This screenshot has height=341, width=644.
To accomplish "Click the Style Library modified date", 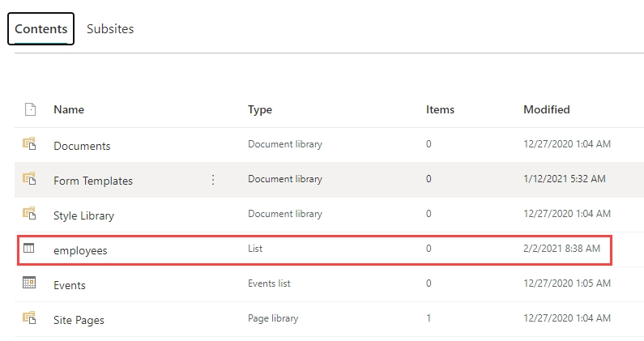I will [x=567, y=214].
